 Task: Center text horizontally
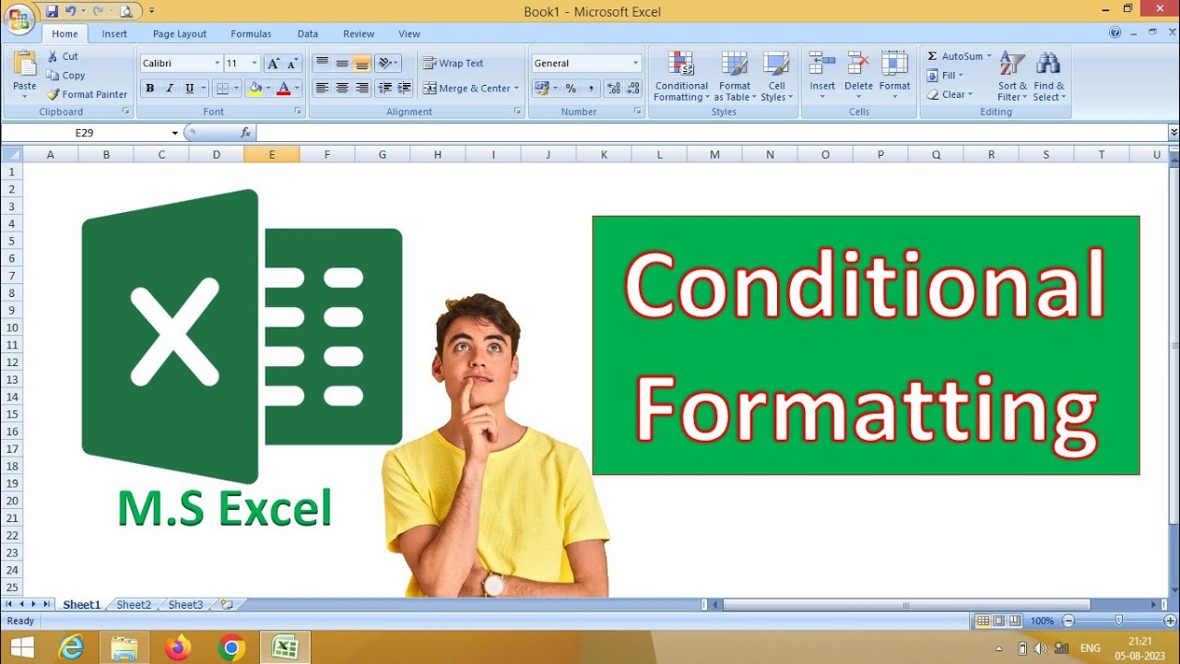point(342,89)
